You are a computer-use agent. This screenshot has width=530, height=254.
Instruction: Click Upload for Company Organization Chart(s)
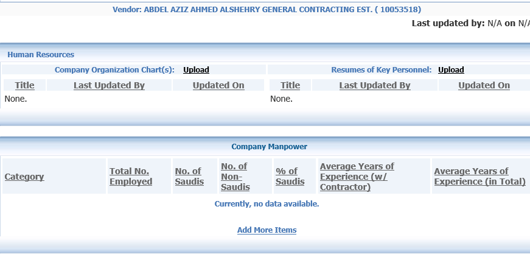pos(196,70)
